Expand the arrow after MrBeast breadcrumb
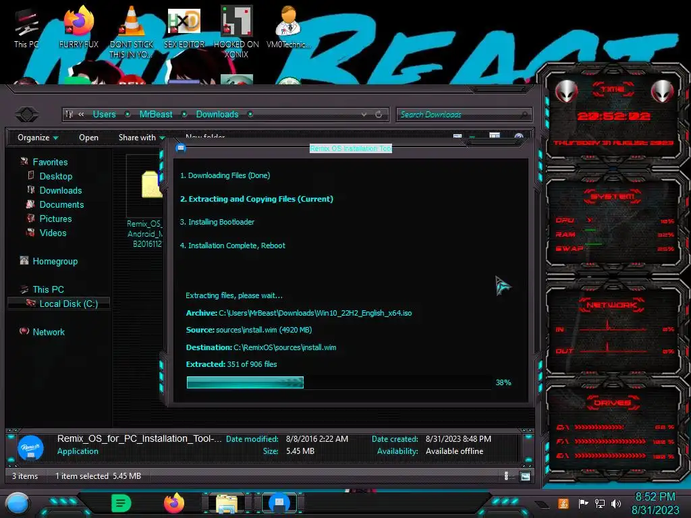691x518 pixels. [184, 115]
